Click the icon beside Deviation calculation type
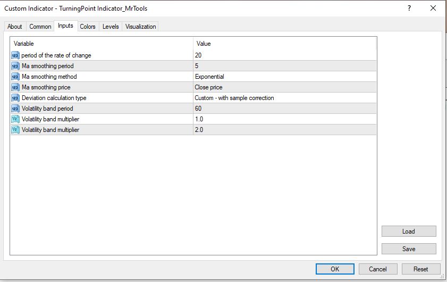The height and width of the screenshot is (282, 447). [x=15, y=98]
